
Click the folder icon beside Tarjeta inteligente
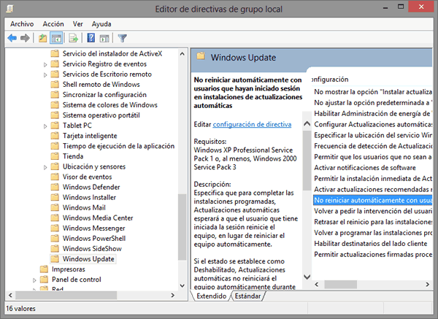(x=55, y=136)
